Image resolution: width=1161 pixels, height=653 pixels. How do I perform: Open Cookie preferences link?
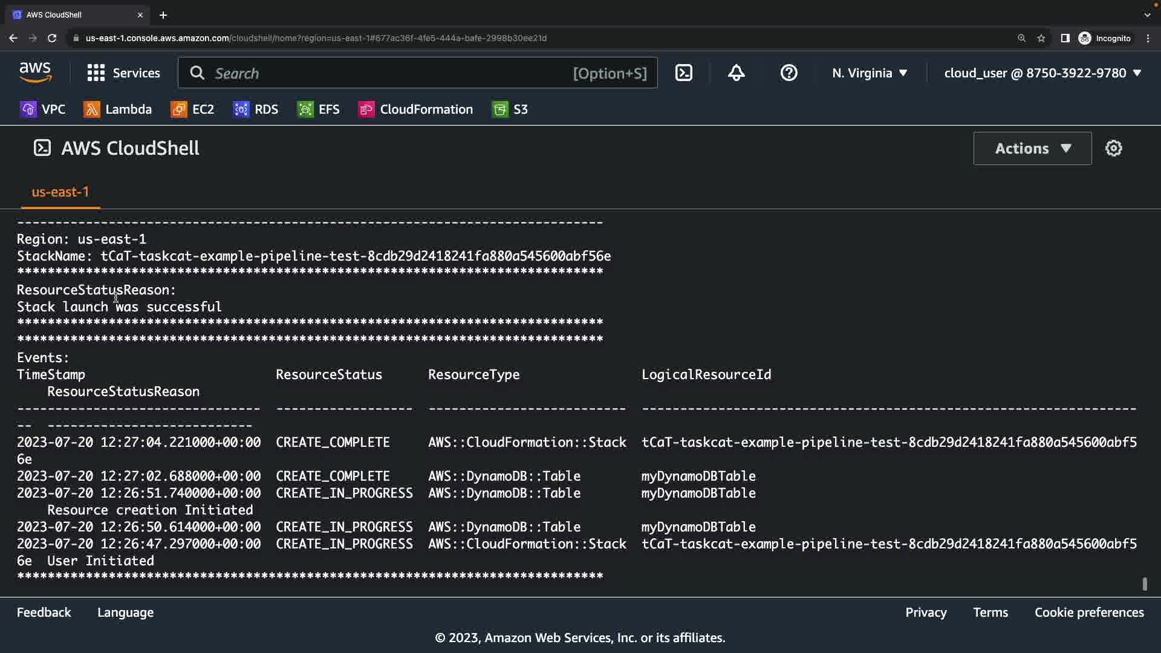click(x=1088, y=612)
